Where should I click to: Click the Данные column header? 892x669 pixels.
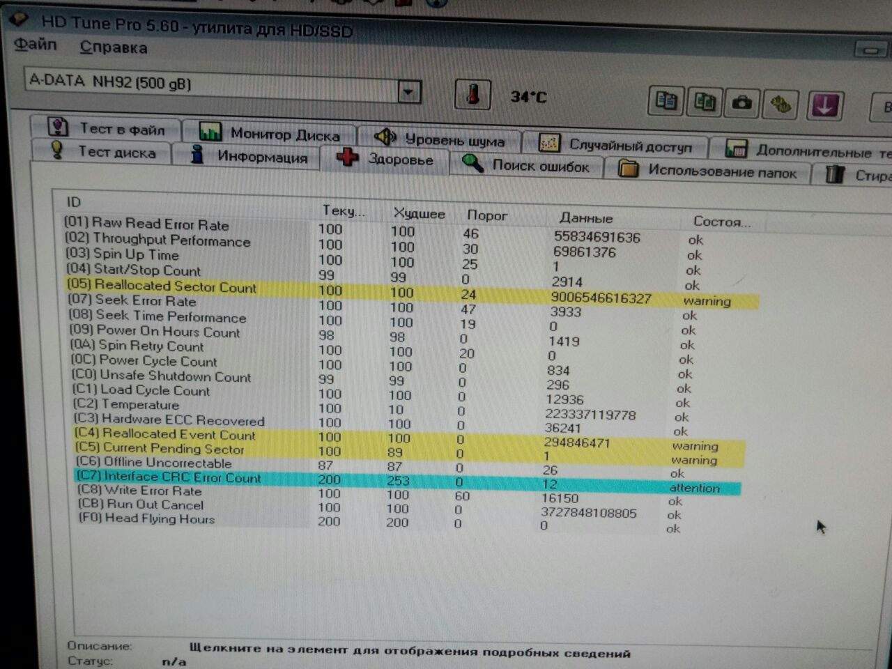586,218
